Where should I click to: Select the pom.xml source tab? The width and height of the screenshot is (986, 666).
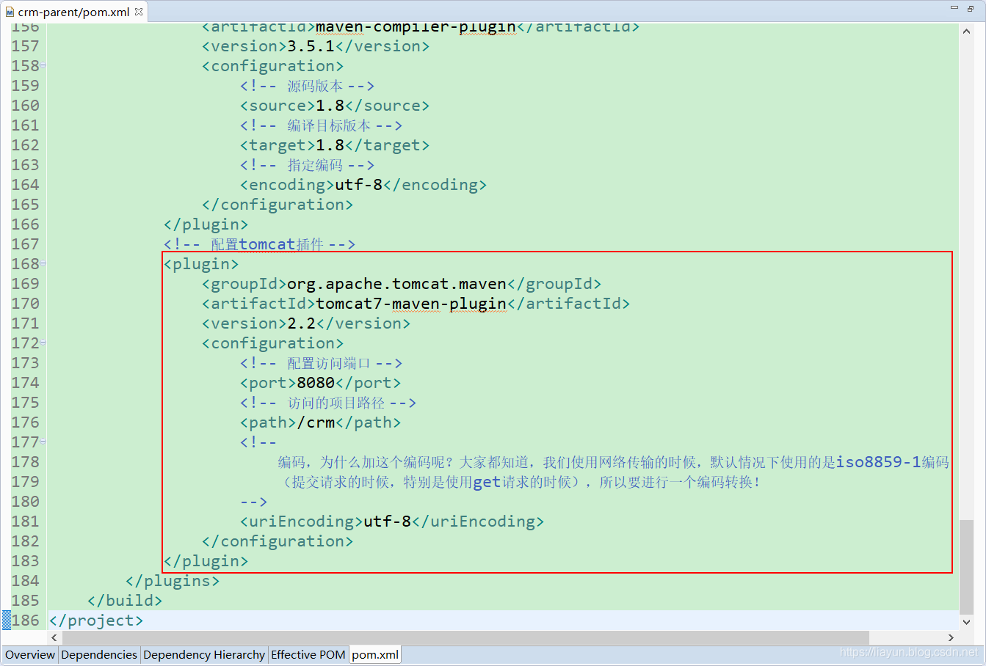tap(375, 654)
